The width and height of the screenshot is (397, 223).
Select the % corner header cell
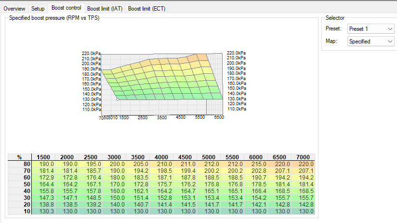pos(19,157)
